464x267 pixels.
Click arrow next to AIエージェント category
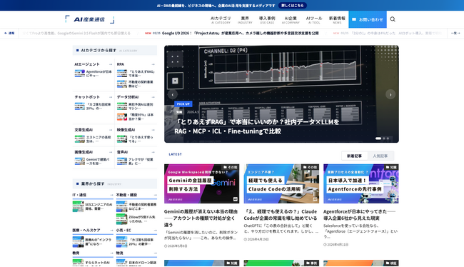111,64
